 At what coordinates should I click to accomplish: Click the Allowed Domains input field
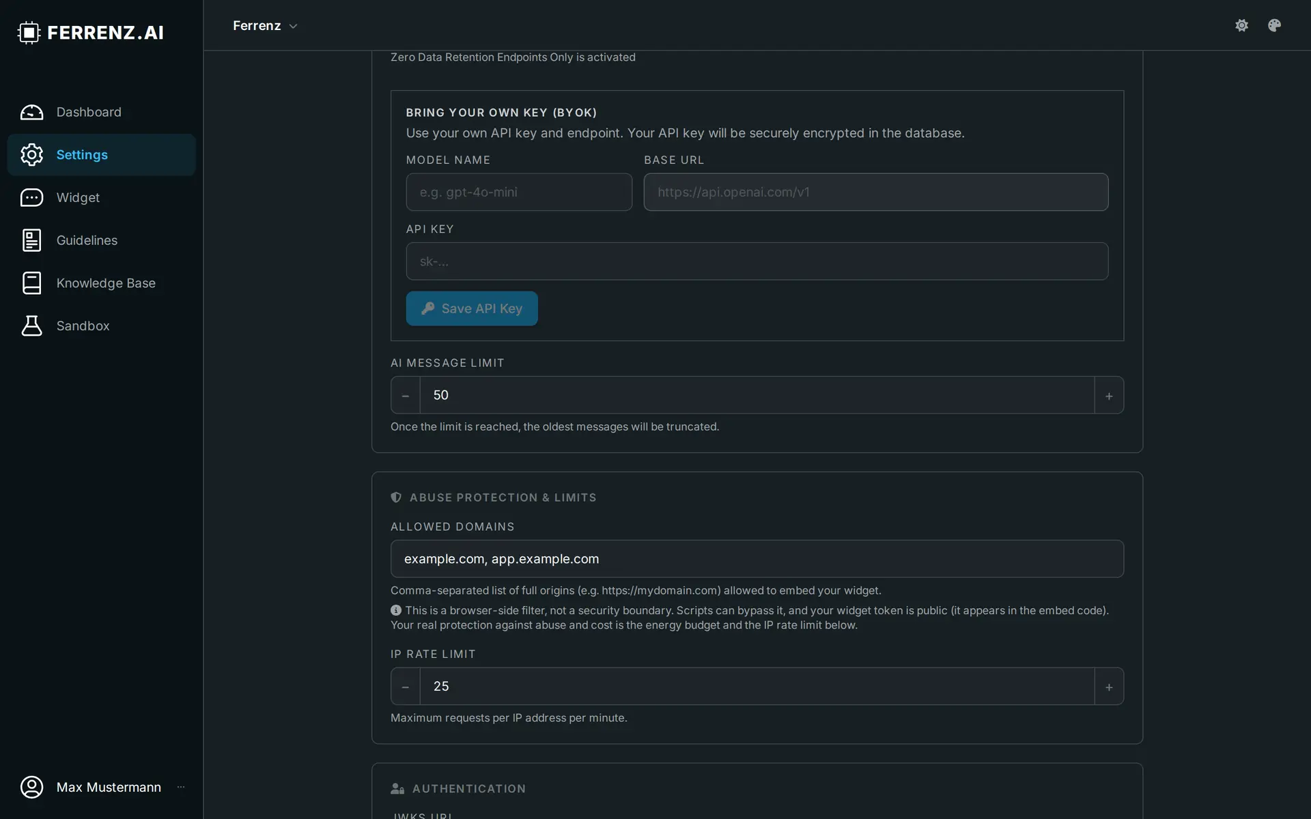pyautogui.click(x=757, y=559)
